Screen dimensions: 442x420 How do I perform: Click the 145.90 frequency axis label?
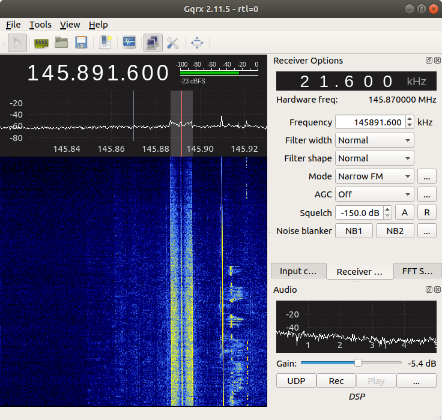point(200,149)
